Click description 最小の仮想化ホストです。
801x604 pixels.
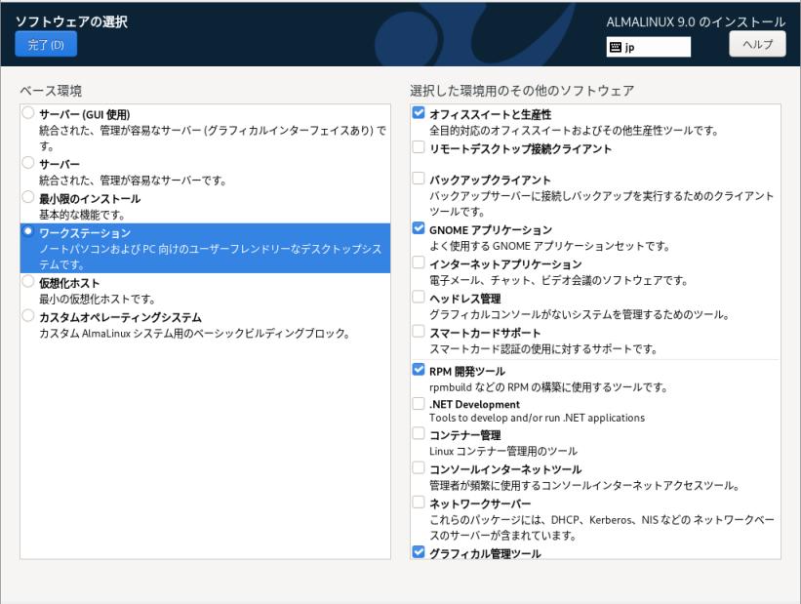(97, 299)
